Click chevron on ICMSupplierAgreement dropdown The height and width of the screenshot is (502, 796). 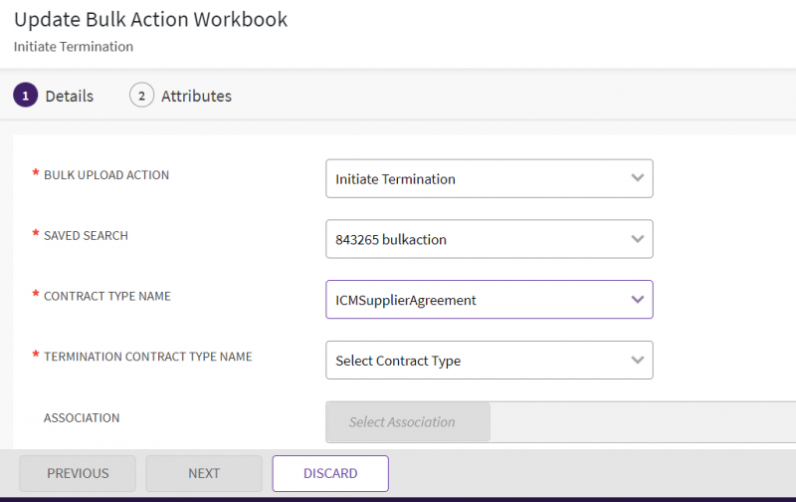point(638,299)
